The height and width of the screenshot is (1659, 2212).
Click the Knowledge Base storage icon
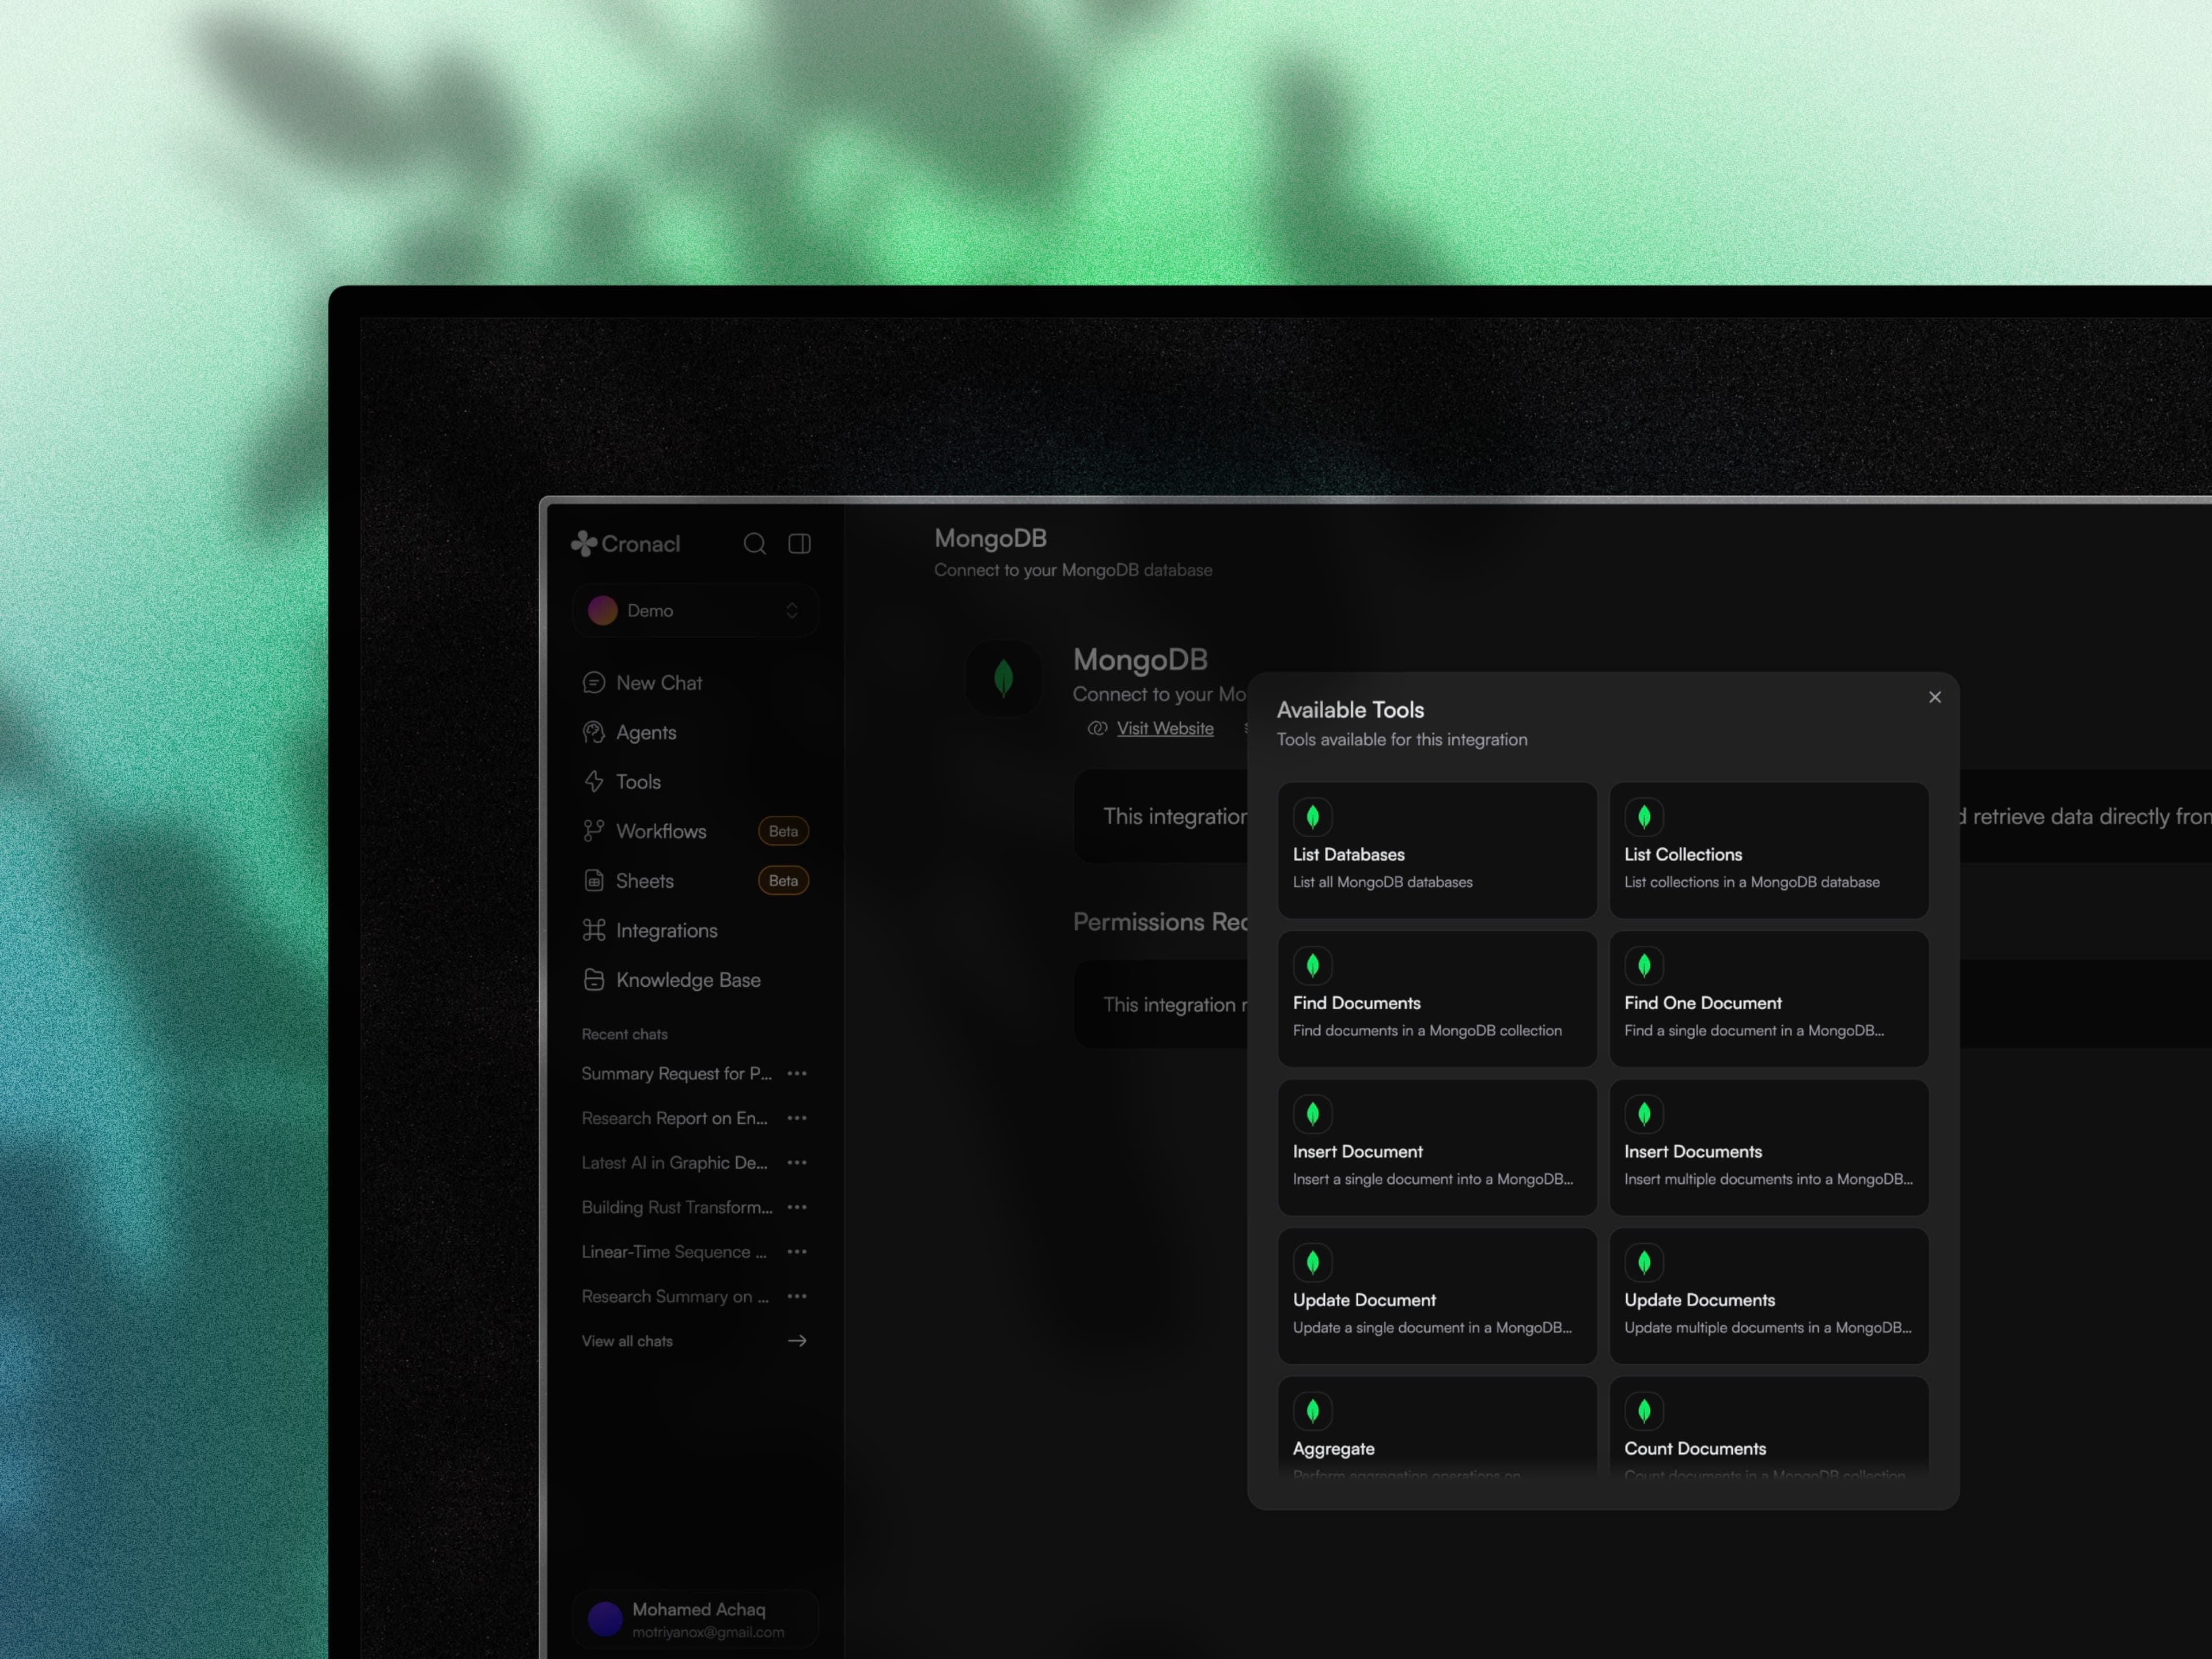click(594, 980)
